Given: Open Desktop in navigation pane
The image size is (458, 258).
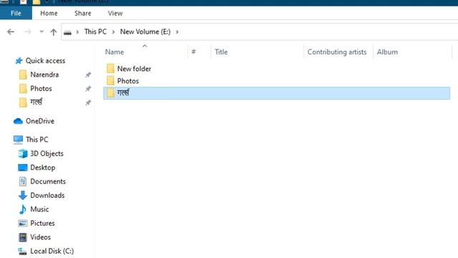Looking at the screenshot, I should click(x=43, y=168).
